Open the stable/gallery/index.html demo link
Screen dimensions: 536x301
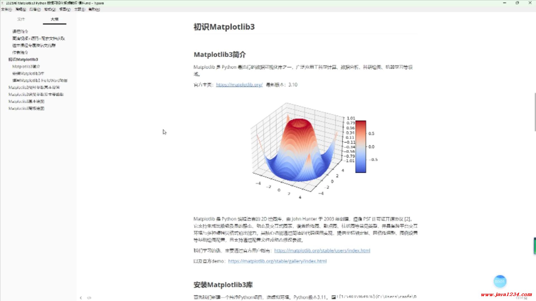point(277,261)
